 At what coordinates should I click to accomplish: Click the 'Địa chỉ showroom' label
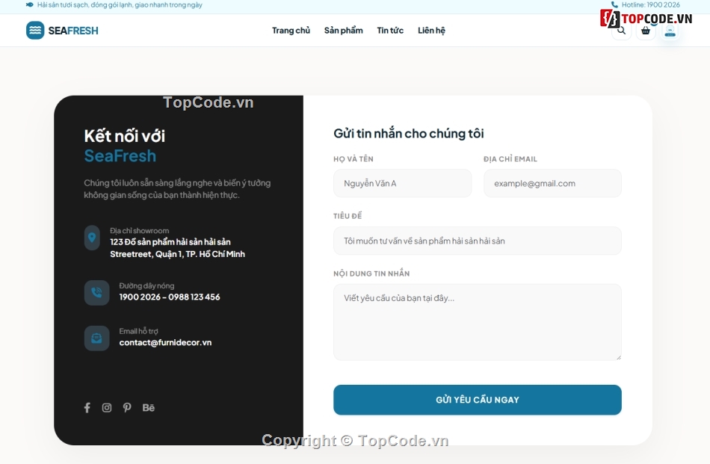(x=140, y=231)
